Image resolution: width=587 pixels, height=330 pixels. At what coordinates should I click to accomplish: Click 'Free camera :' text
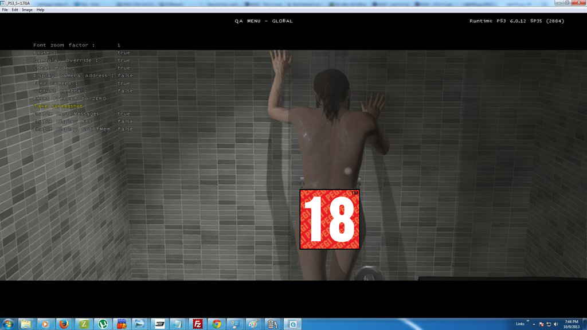point(56,84)
